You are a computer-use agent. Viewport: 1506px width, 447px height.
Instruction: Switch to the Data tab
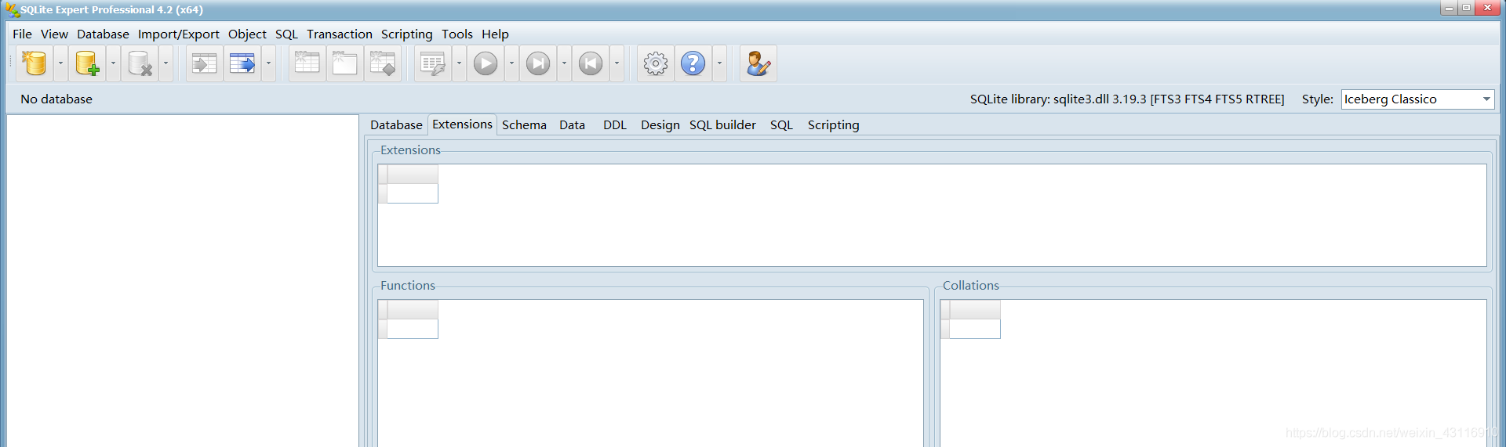click(x=572, y=125)
